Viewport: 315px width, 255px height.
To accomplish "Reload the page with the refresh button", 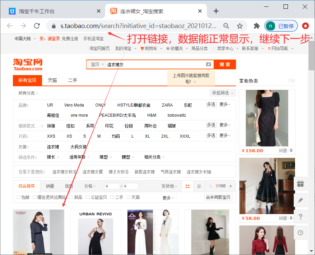I will point(37,26).
